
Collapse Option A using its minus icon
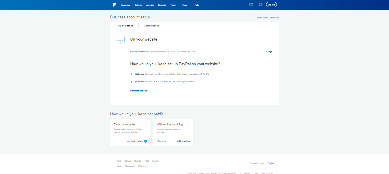point(131,74)
